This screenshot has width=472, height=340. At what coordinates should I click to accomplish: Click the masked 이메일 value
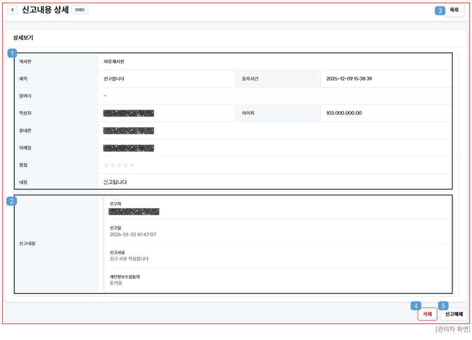click(129, 148)
